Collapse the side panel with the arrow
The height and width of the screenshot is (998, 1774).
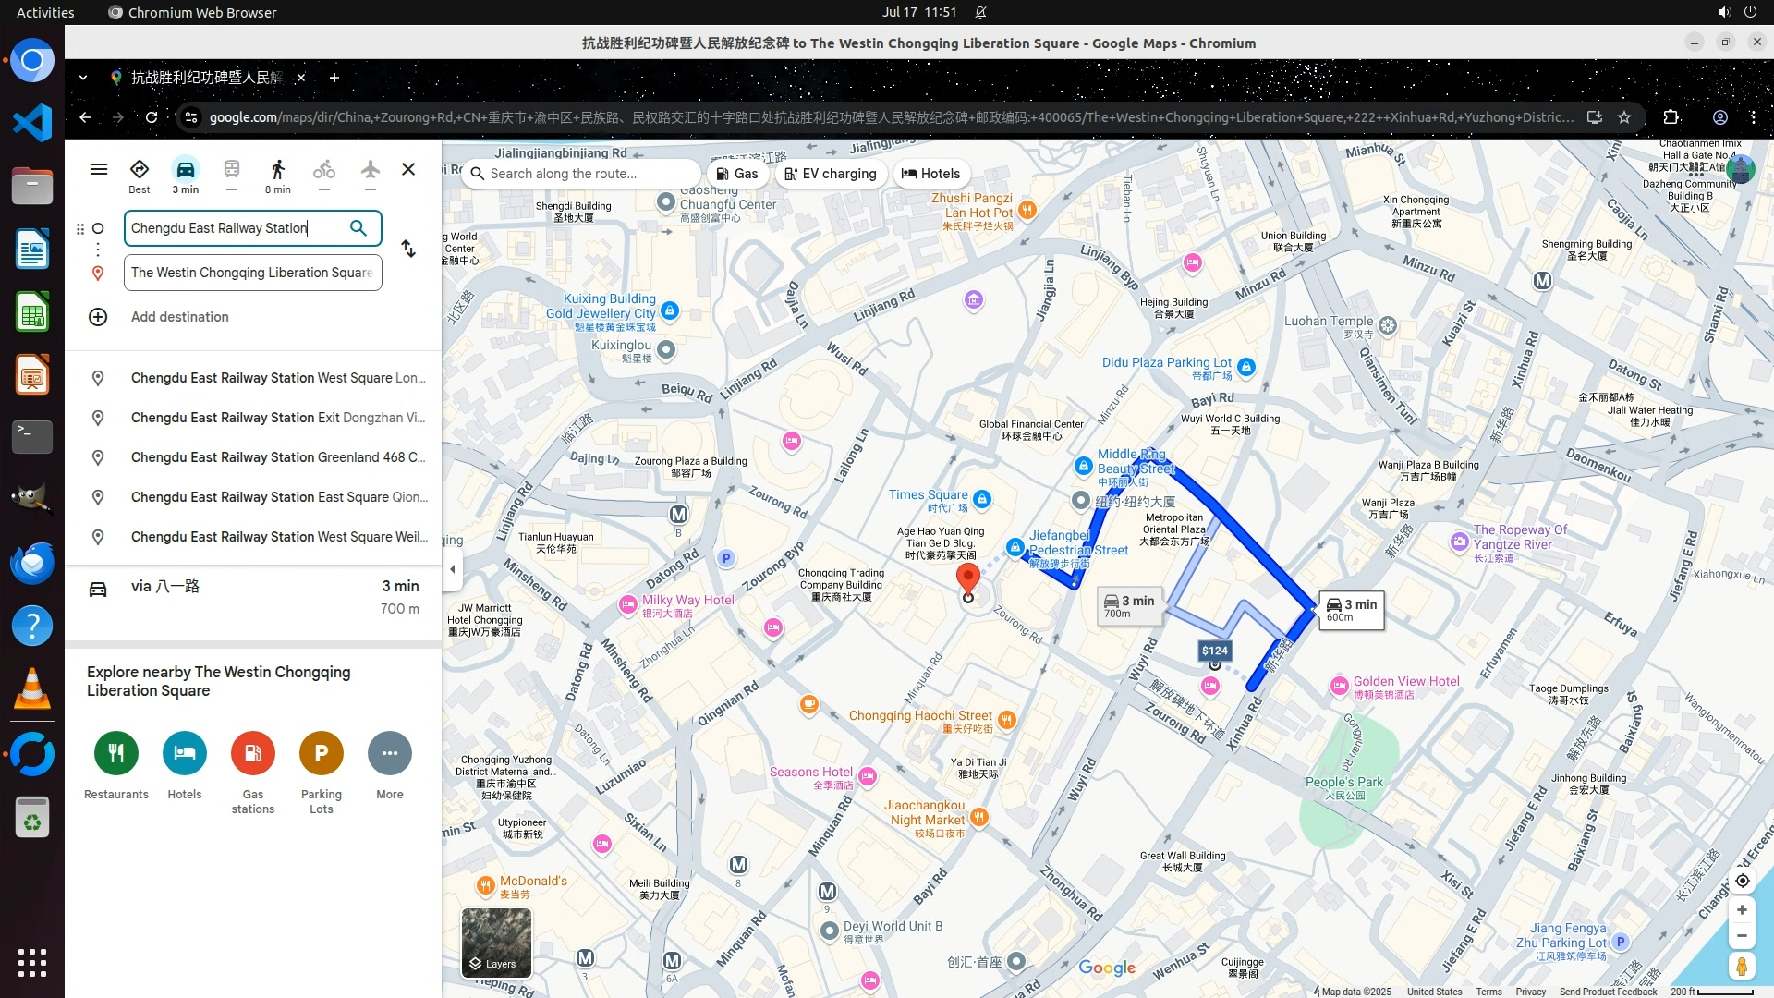[452, 569]
